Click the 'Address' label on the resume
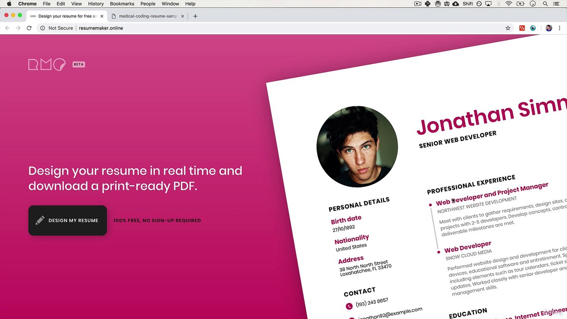 [351, 260]
